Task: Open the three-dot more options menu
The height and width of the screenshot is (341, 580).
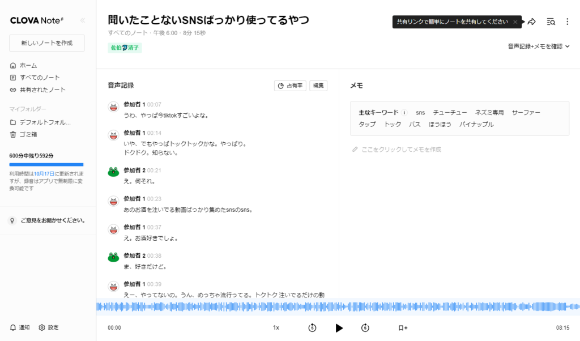Action: coord(568,22)
